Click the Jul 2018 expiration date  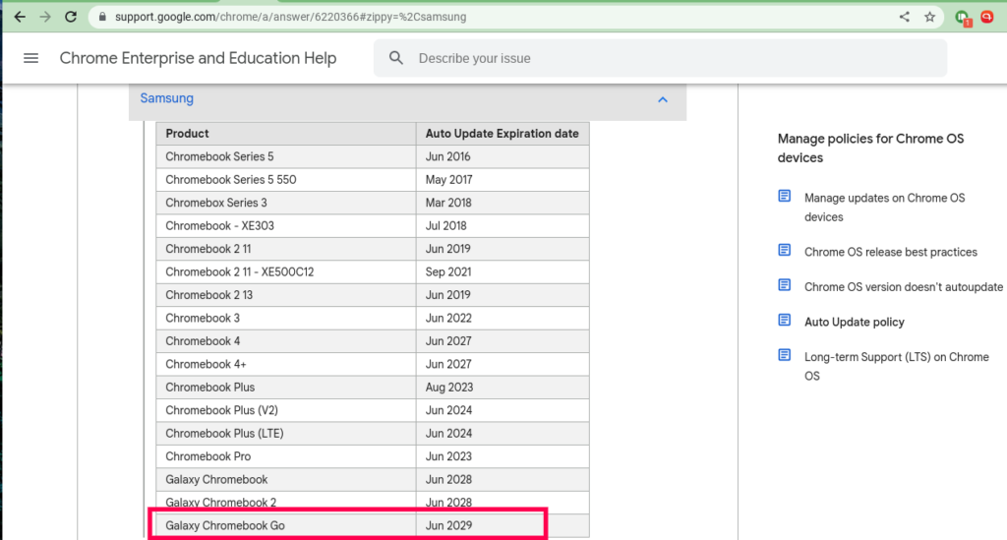(445, 226)
